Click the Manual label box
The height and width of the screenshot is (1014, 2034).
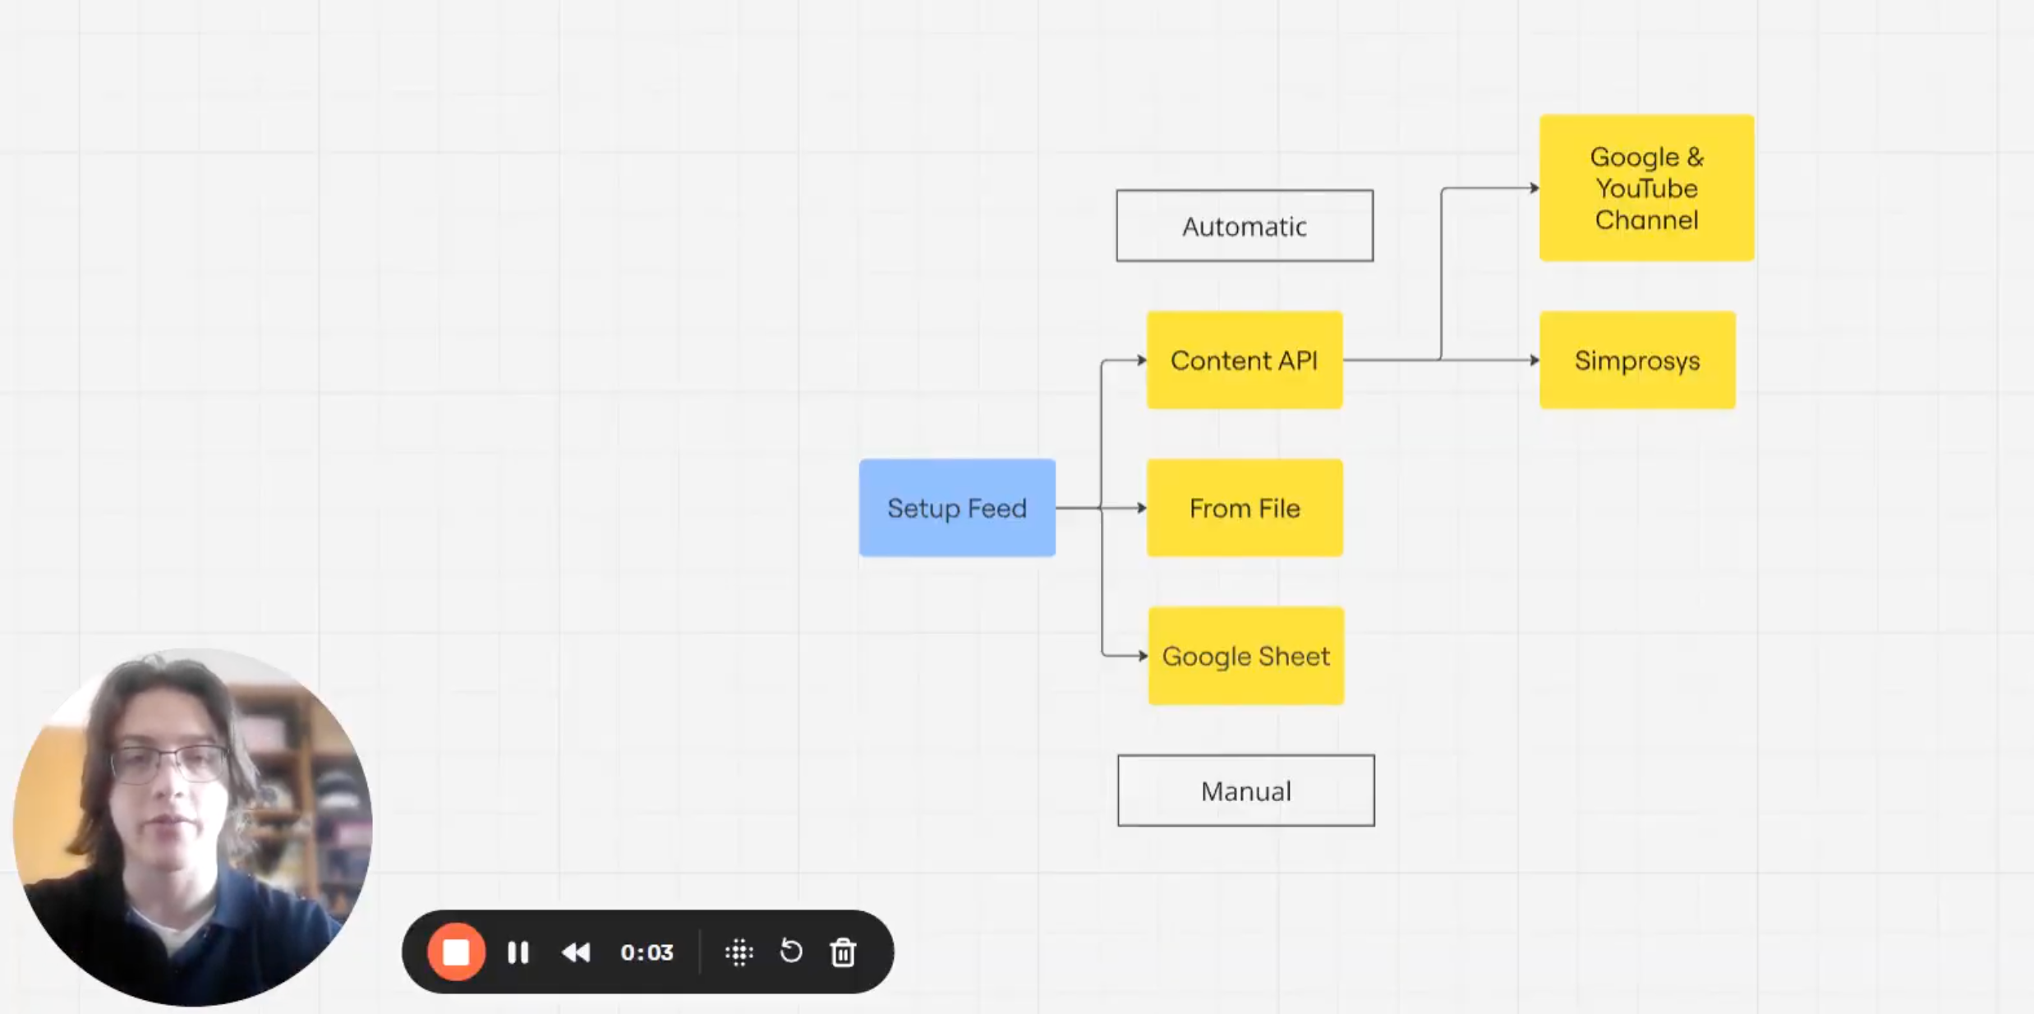tap(1245, 790)
